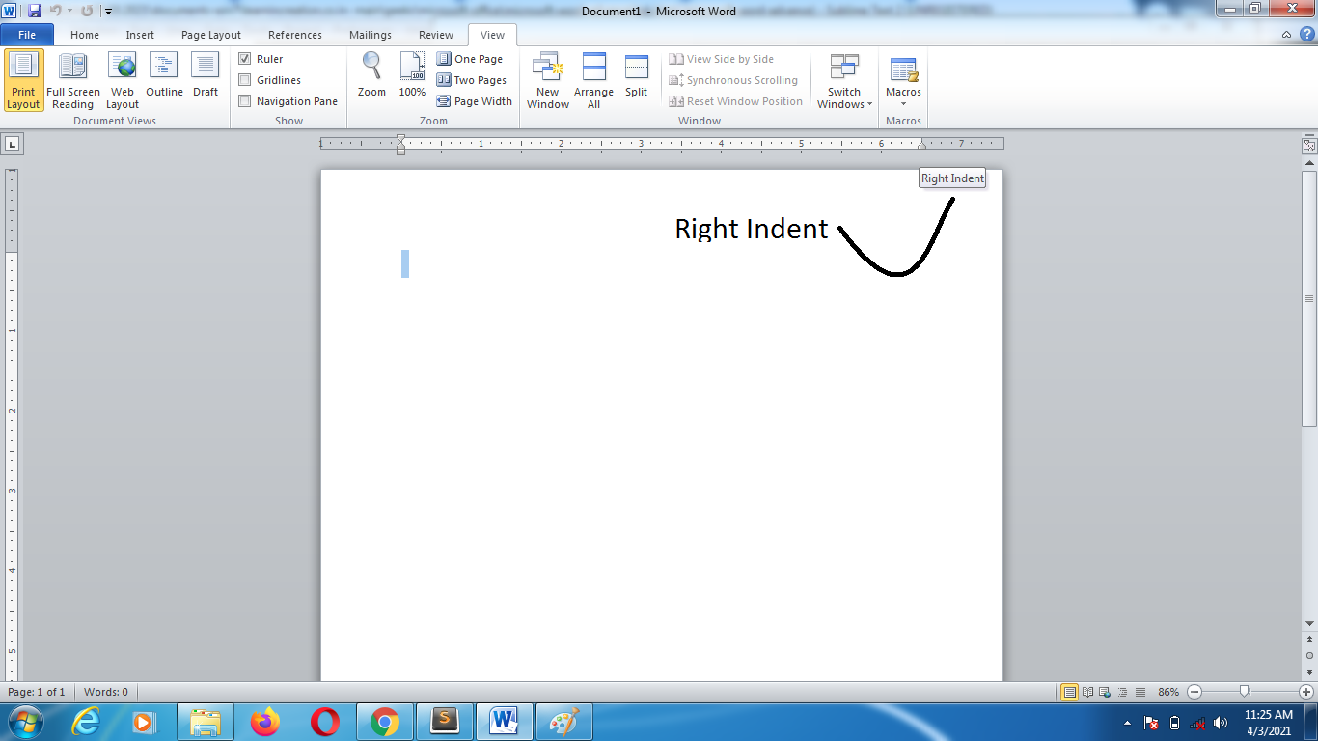Screen dimensions: 1318x741
Task: Select Print Layout view
Action: click(x=23, y=80)
